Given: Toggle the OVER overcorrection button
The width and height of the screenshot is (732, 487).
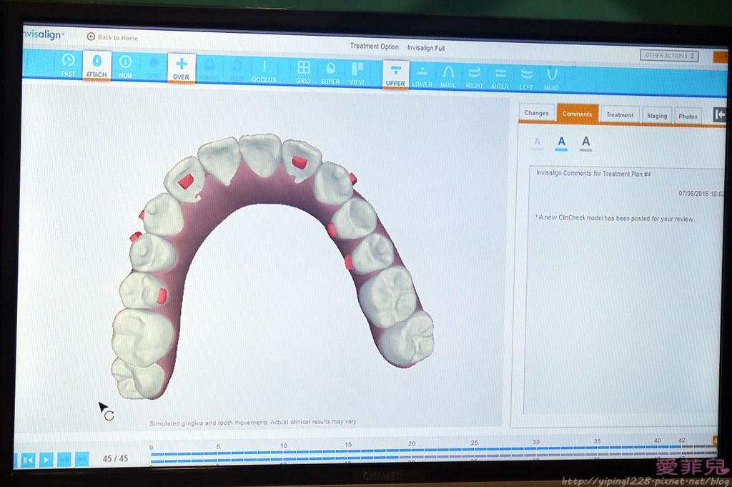Looking at the screenshot, I should [181, 68].
